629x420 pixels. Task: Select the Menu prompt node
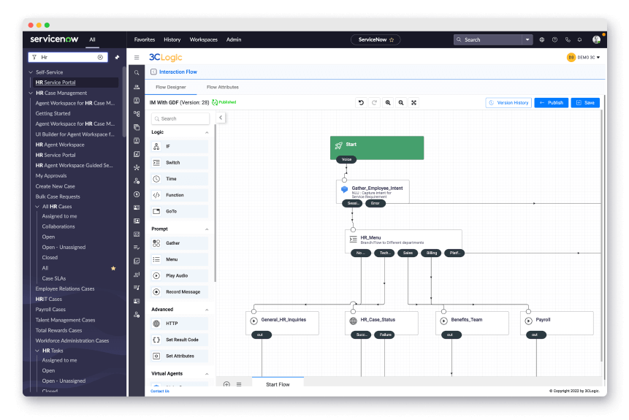pyautogui.click(x=179, y=259)
